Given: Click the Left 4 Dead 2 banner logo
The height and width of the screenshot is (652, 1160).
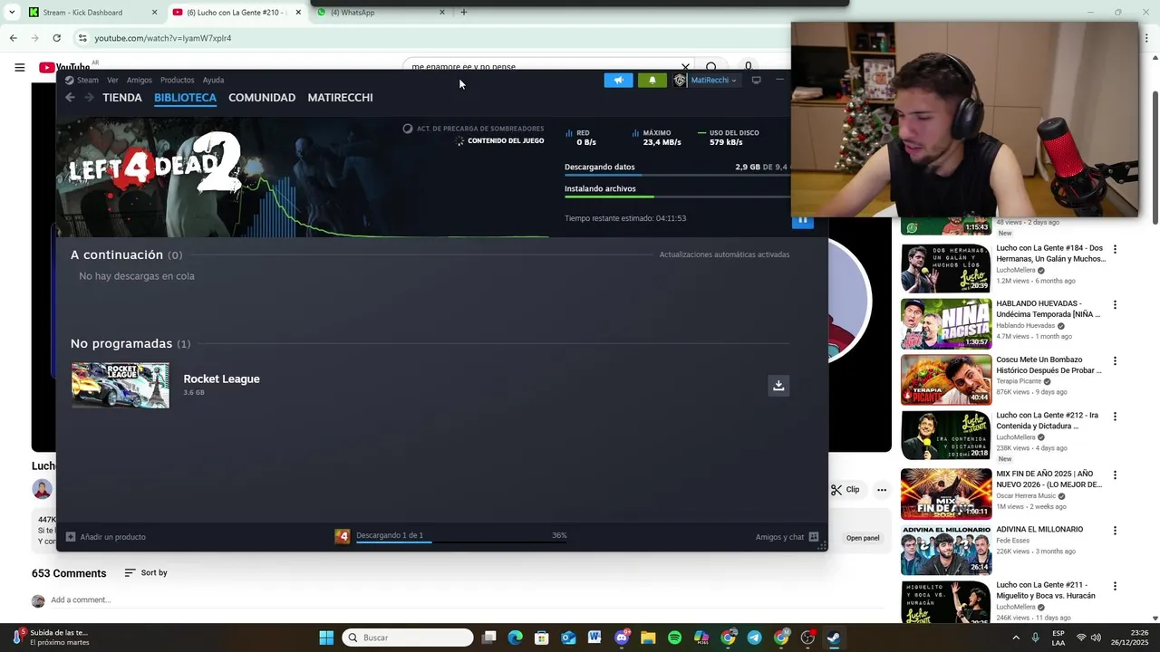Looking at the screenshot, I should click(155, 164).
